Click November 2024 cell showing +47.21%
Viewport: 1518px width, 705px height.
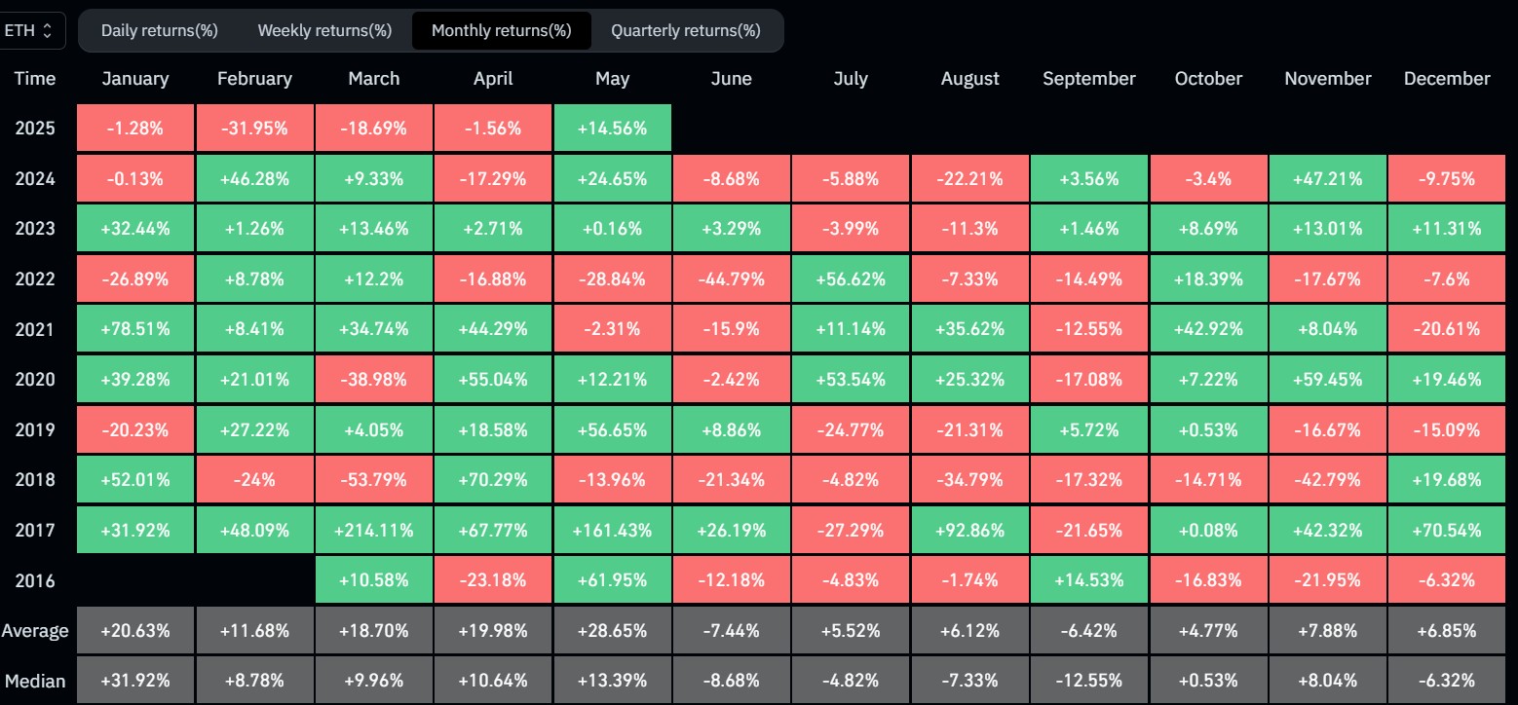click(x=1327, y=179)
